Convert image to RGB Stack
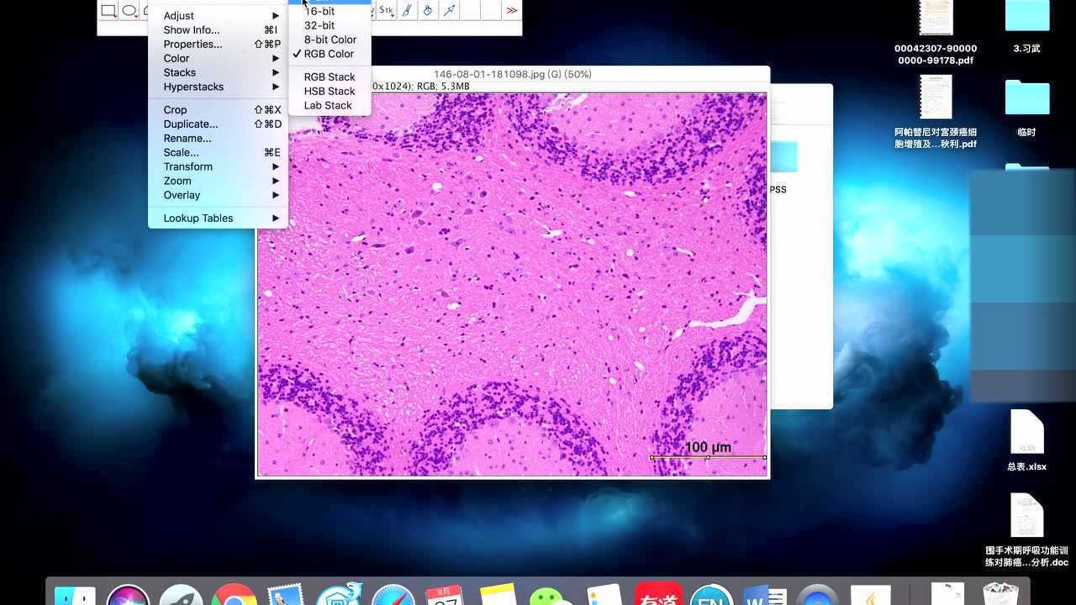The width and height of the screenshot is (1076, 605). [x=329, y=76]
